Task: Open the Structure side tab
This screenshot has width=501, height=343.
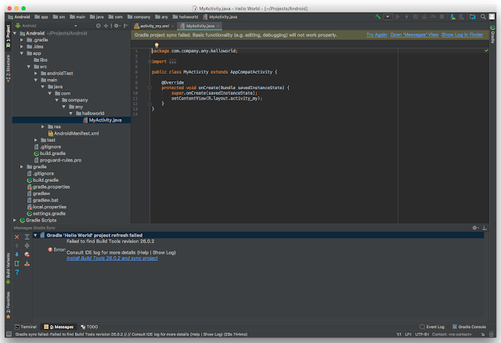Action: pyautogui.click(x=8, y=68)
